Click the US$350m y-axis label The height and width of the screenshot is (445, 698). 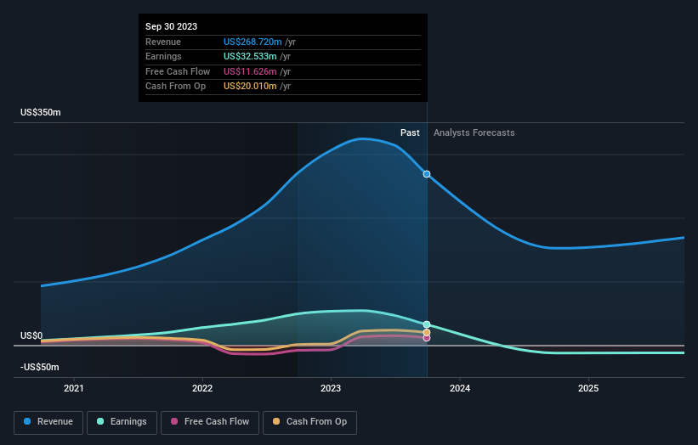(41, 112)
